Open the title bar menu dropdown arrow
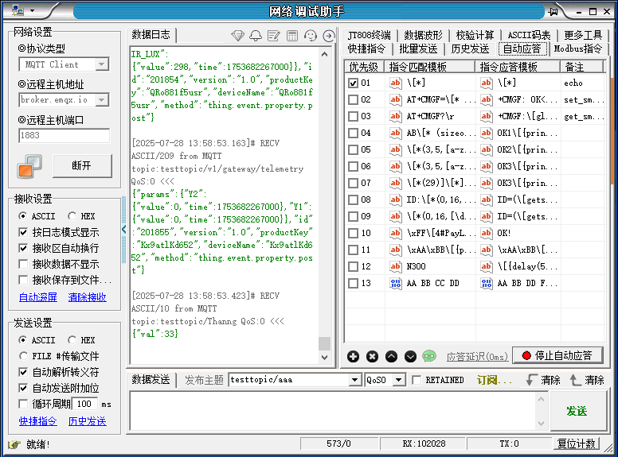The width and height of the screenshot is (618, 457). click(x=33, y=10)
